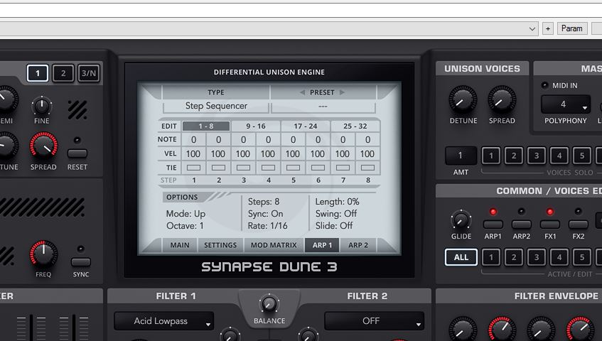Click VEL value of step 7
Screen dimensions: 602x341
tap(343, 154)
